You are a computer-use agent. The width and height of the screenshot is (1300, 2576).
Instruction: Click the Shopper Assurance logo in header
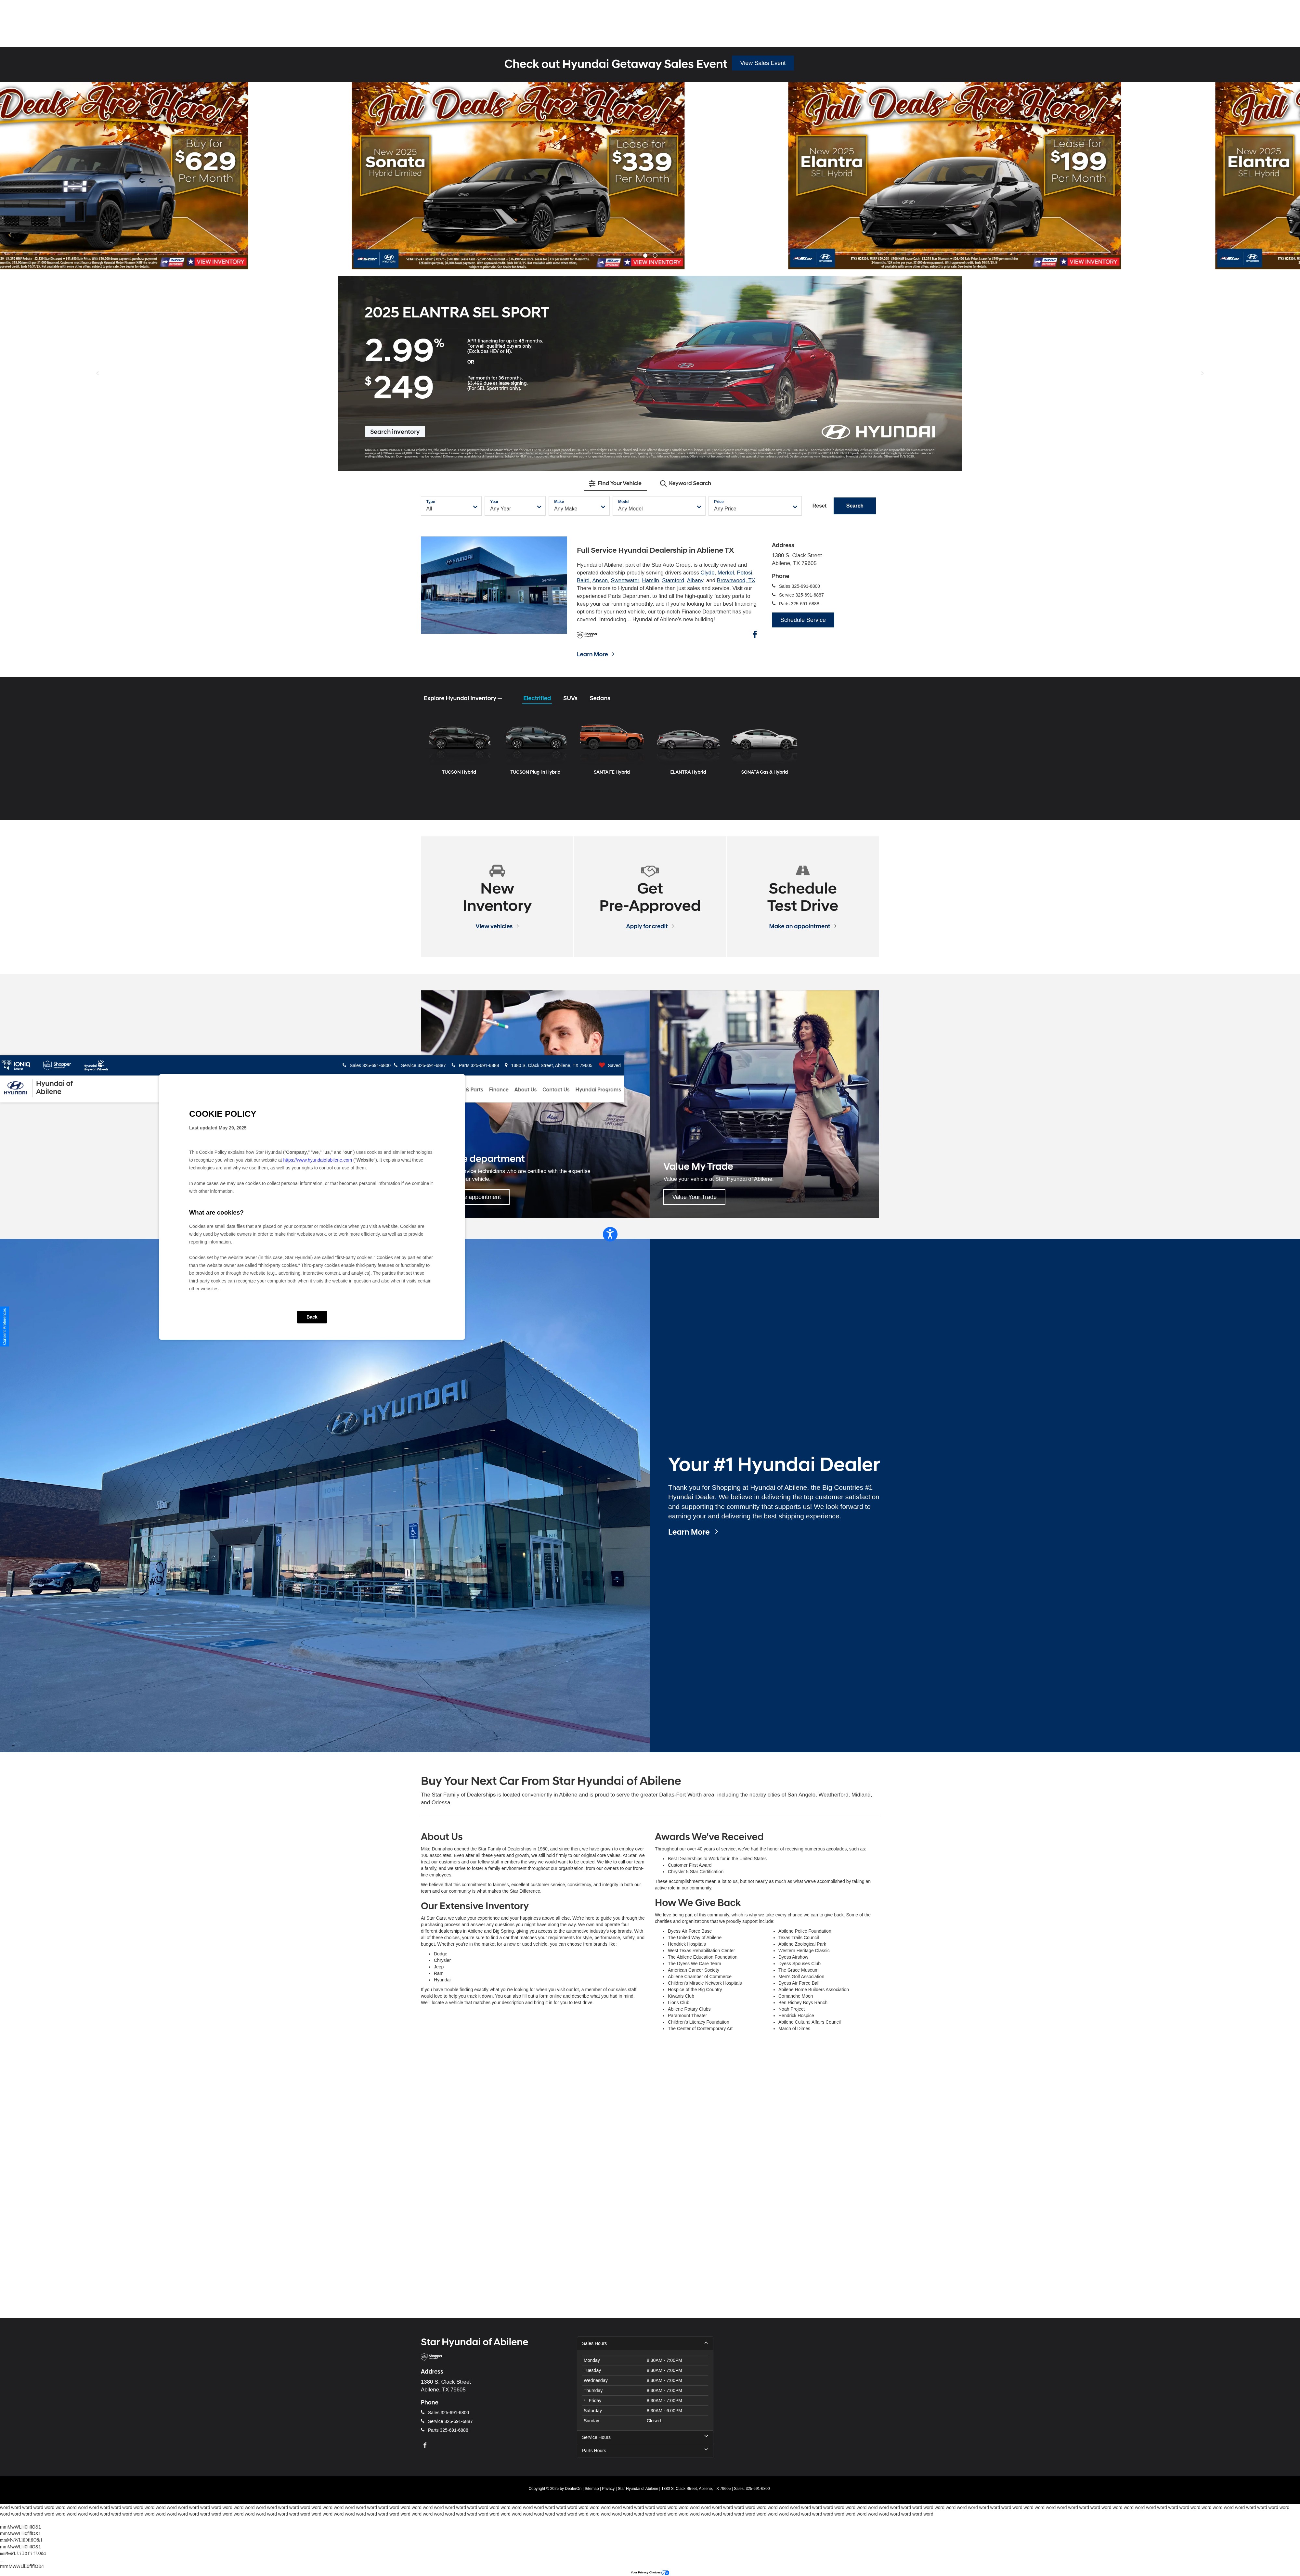click(x=57, y=1065)
